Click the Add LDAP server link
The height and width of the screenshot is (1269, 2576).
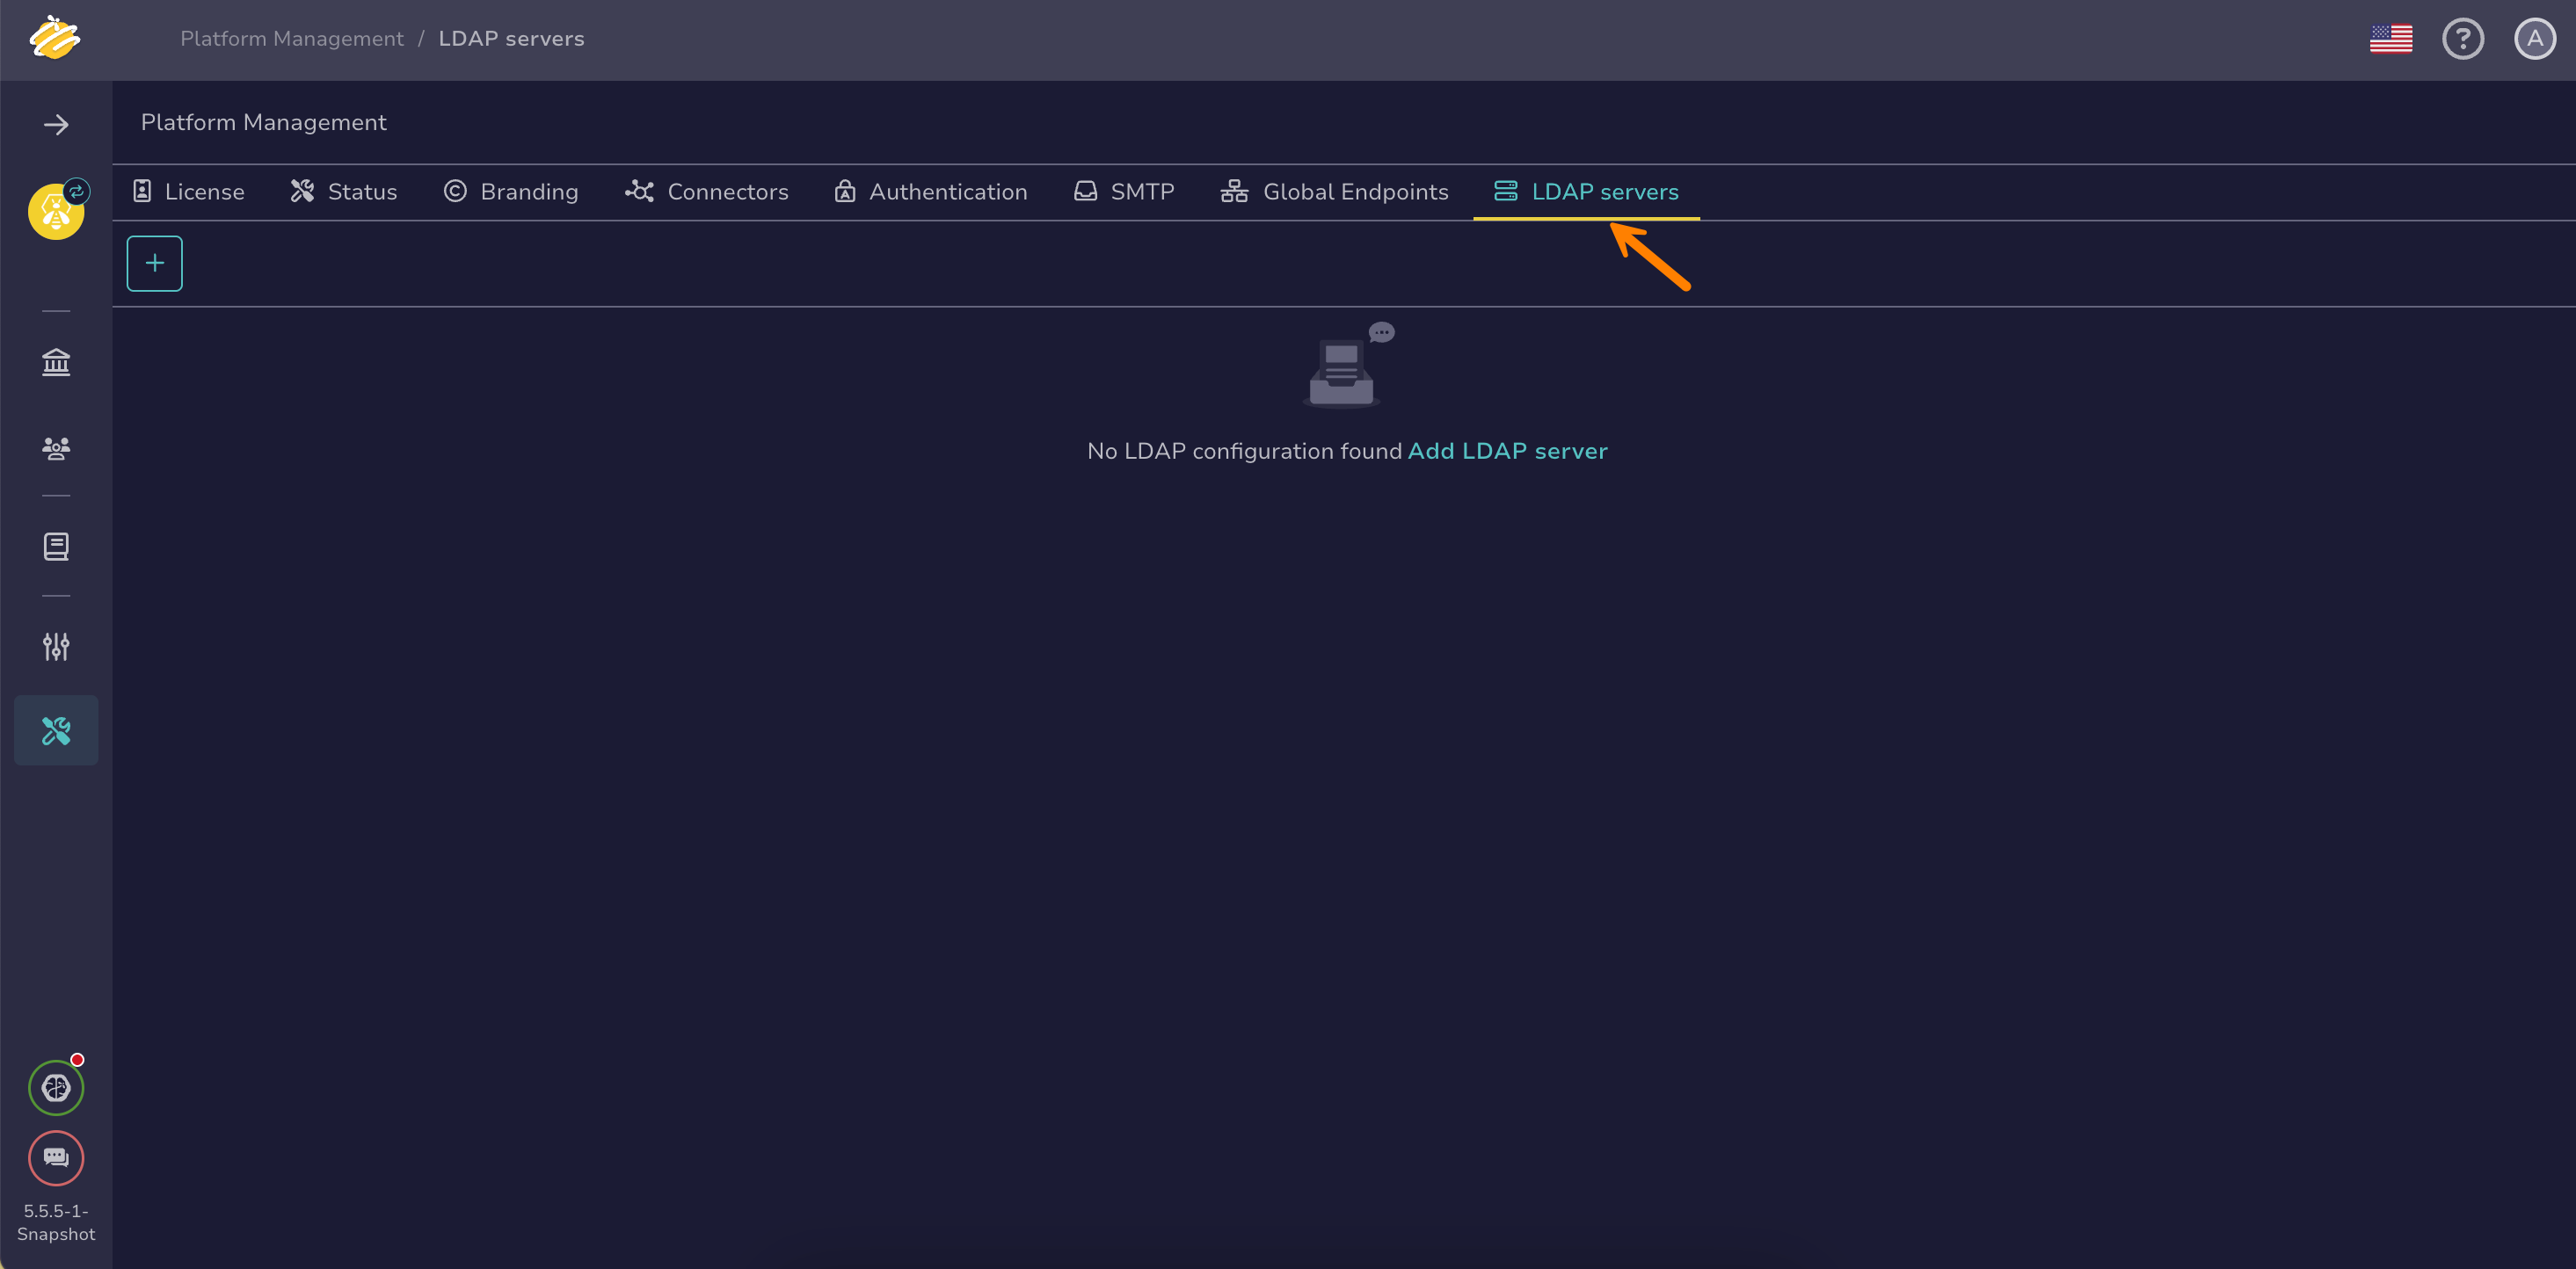1508,452
